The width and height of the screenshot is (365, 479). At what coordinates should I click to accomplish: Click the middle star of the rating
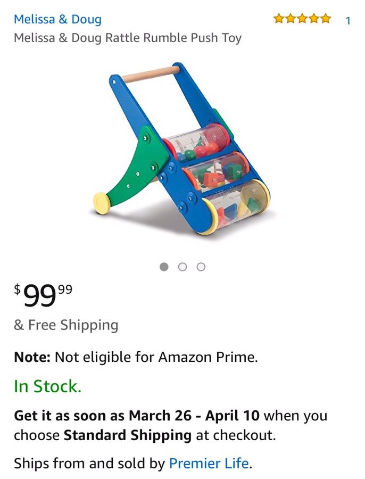click(302, 20)
